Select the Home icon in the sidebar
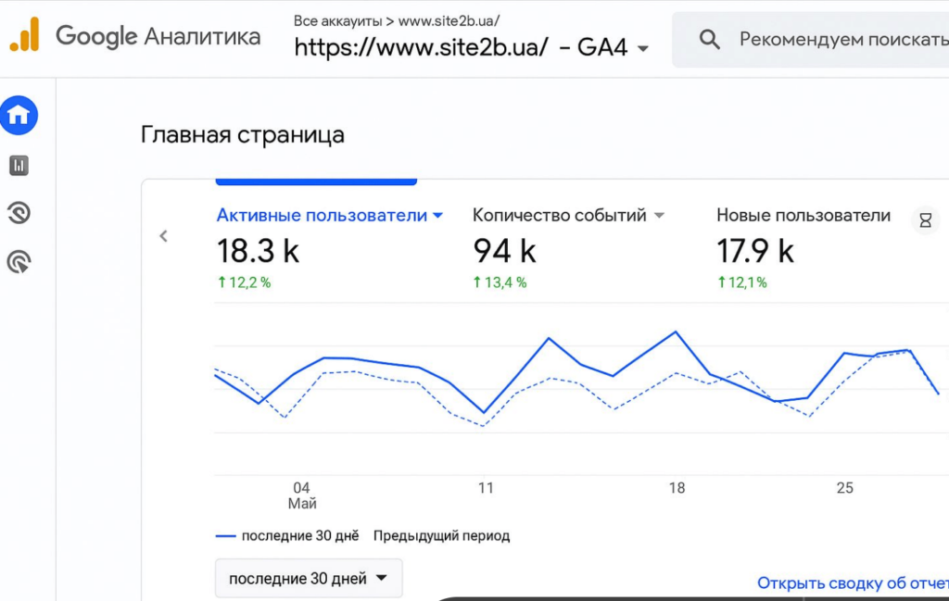Viewport: 949px width, 601px height. click(19, 115)
